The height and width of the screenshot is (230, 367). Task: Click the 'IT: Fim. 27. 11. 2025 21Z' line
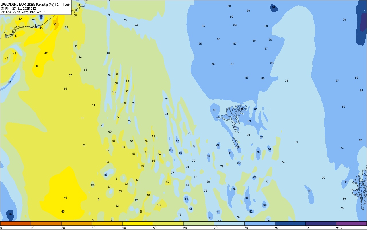[x=18, y=9]
